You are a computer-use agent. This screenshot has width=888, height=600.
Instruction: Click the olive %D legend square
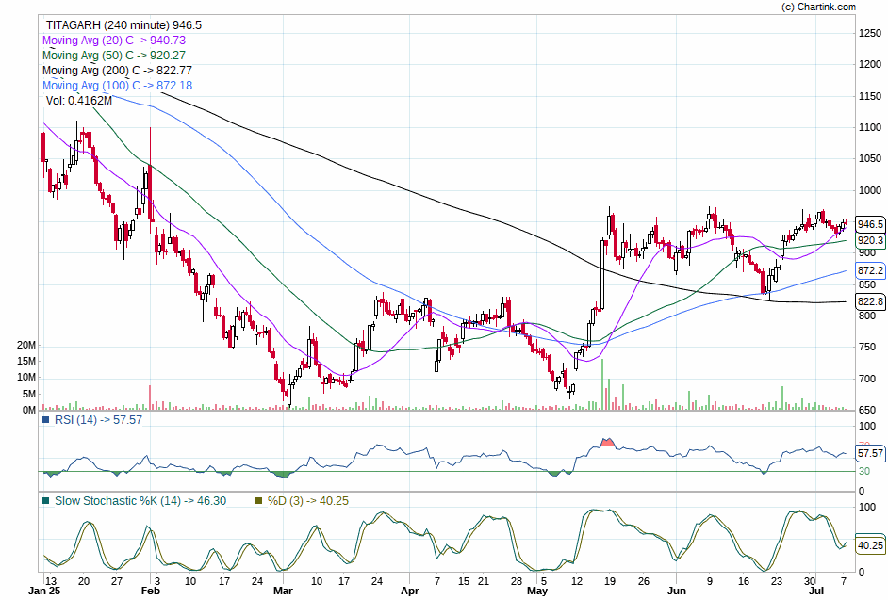click(259, 501)
